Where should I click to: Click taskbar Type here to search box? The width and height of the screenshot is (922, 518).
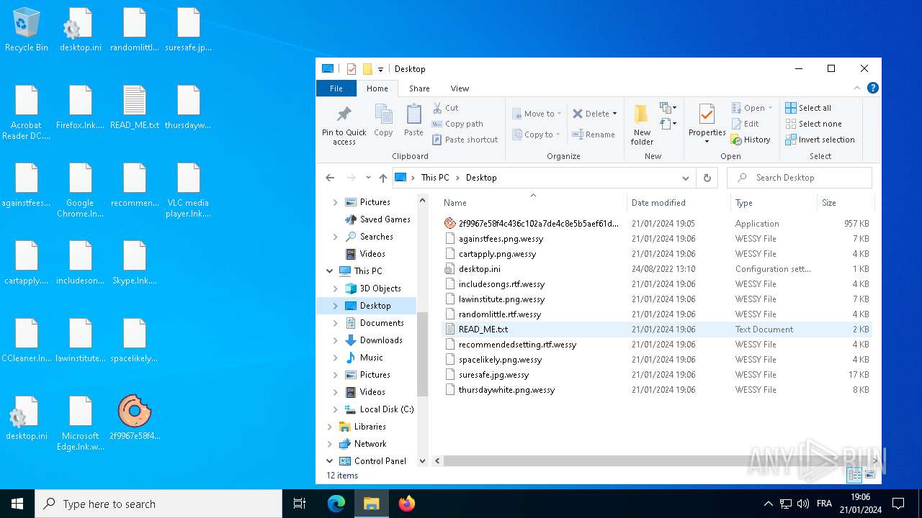tap(158, 504)
